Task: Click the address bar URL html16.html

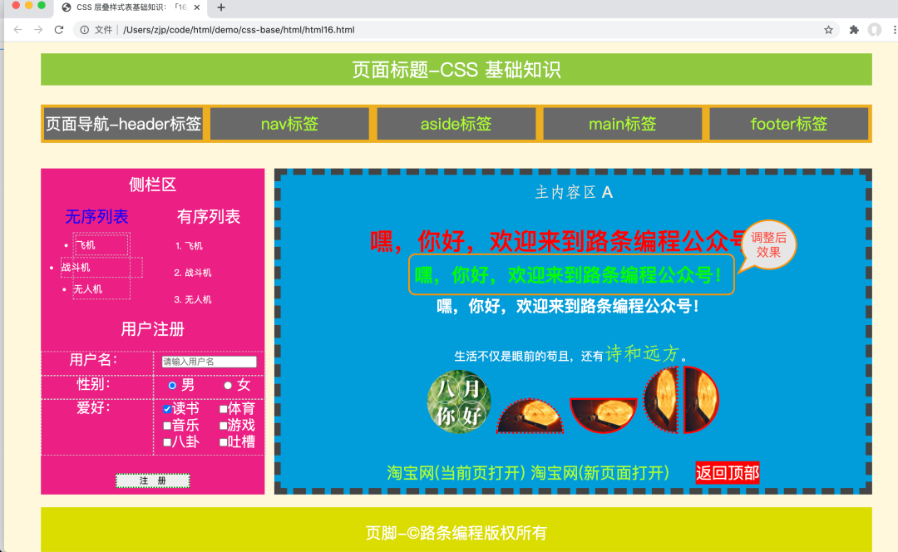Action: click(x=239, y=30)
